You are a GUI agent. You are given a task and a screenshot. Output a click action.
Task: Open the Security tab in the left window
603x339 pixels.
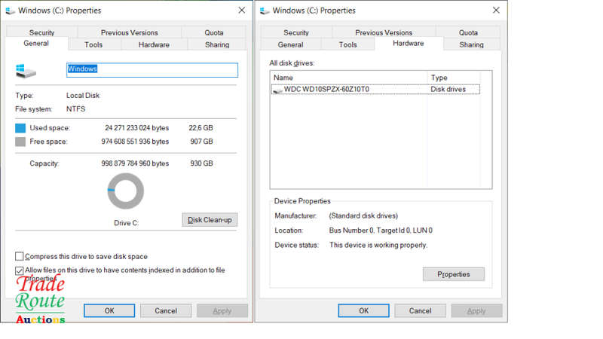tap(42, 32)
